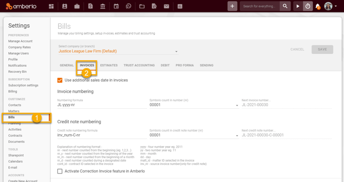This screenshot has width=344, height=182.
Task: Open the bills document icon
Action: pos(90,6)
